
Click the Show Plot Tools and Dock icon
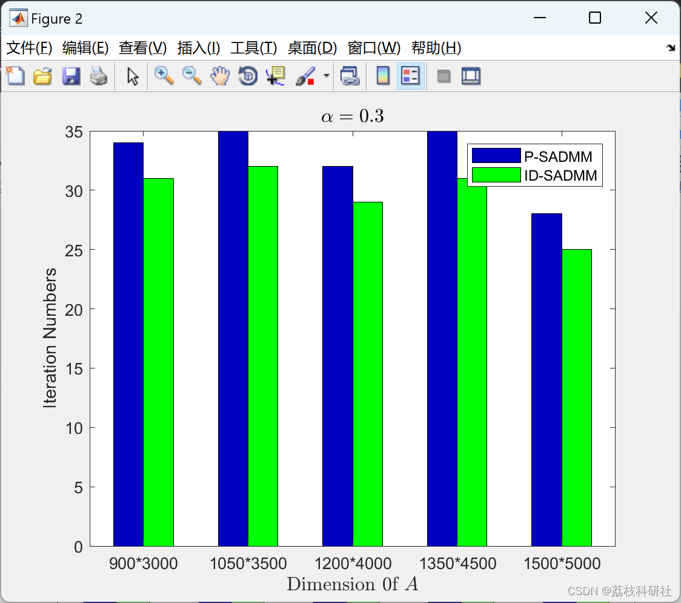click(471, 76)
